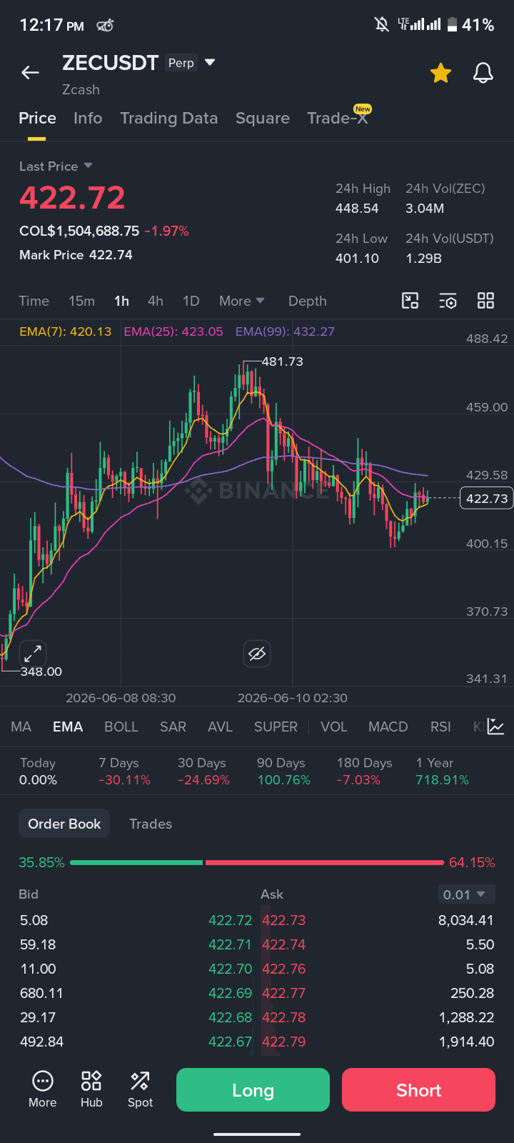514x1143 pixels.
Task: Select the 15m chart interval
Action: coord(81,301)
